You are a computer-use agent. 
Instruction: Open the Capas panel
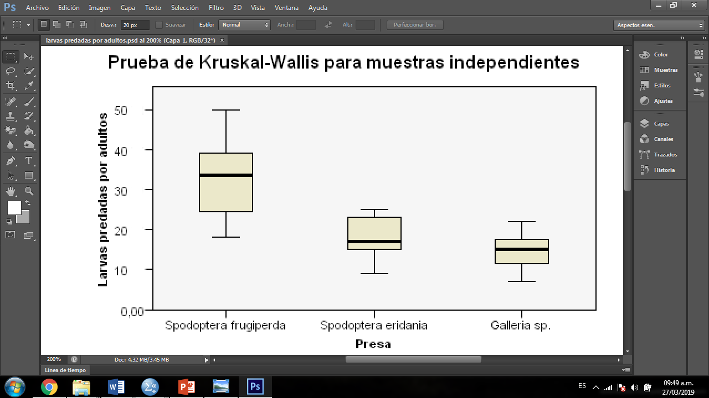tap(660, 124)
